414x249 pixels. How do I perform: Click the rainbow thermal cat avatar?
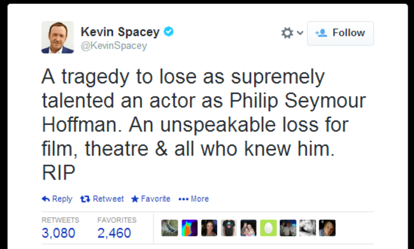click(190, 228)
